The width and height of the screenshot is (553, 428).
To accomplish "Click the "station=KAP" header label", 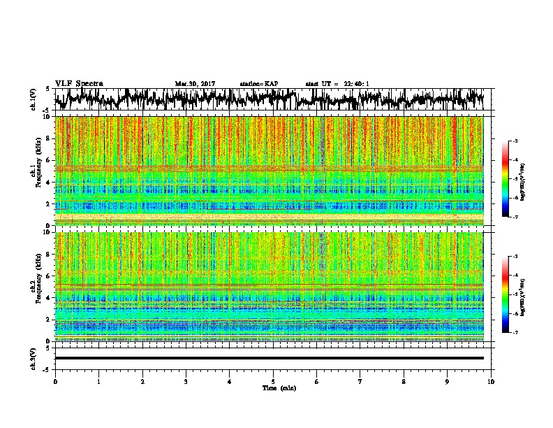I will point(259,84).
